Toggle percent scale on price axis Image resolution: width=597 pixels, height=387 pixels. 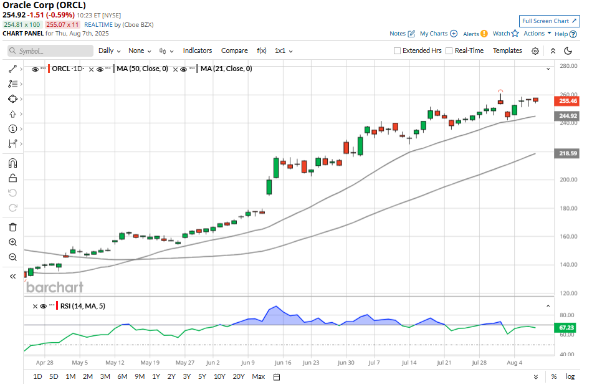pos(554,376)
